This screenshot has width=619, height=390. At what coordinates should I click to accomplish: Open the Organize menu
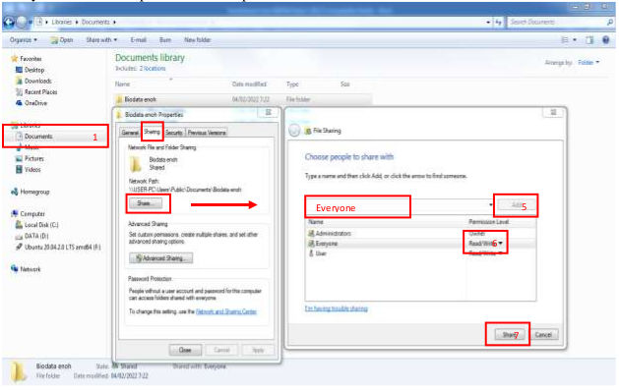point(24,40)
